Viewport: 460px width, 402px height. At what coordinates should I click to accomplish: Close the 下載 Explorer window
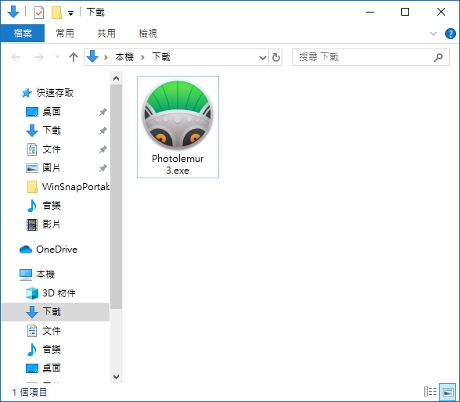tap(441, 12)
